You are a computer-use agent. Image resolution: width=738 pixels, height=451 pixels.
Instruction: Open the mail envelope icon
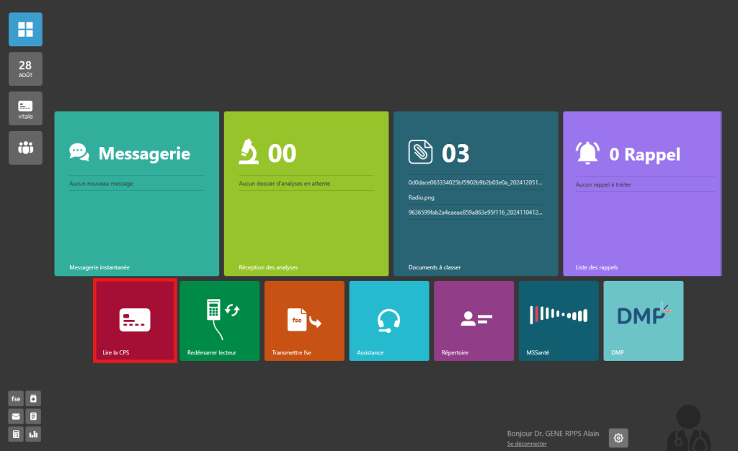(x=15, y=416)
